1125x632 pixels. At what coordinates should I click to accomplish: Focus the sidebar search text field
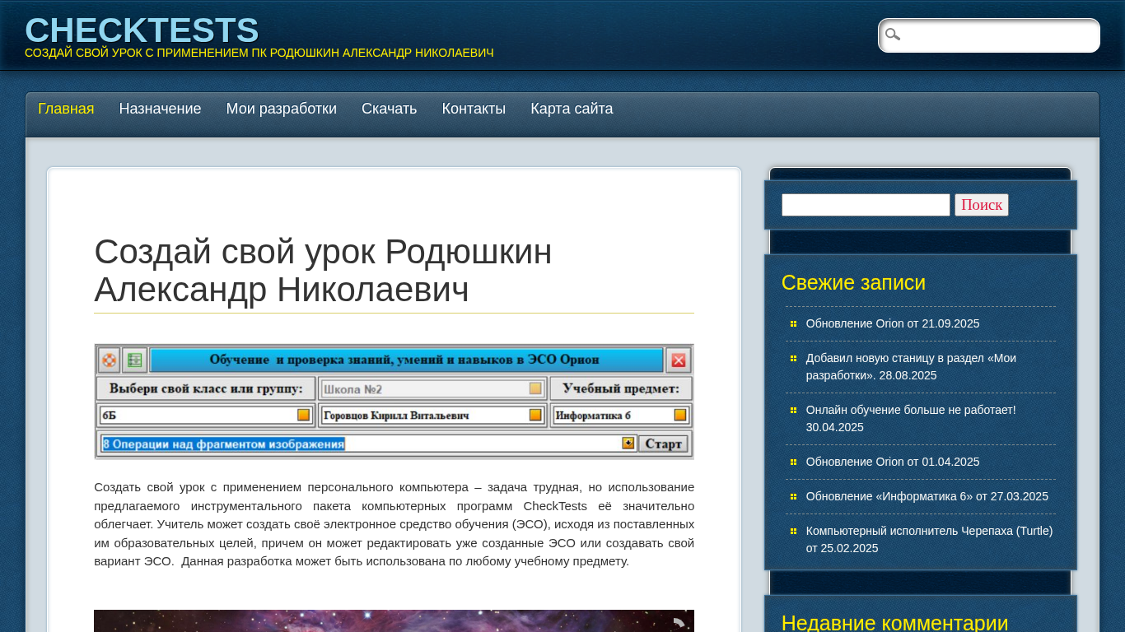tap(866, 205)
